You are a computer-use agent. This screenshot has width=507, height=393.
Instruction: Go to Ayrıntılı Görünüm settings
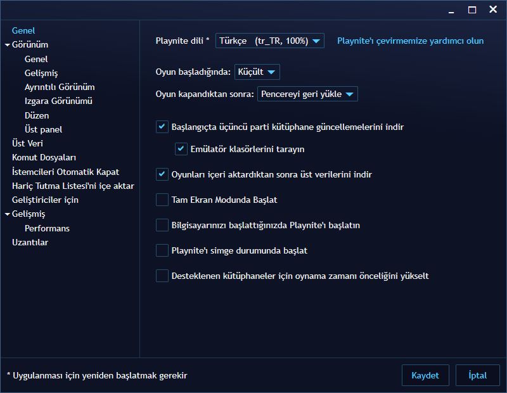60,87
